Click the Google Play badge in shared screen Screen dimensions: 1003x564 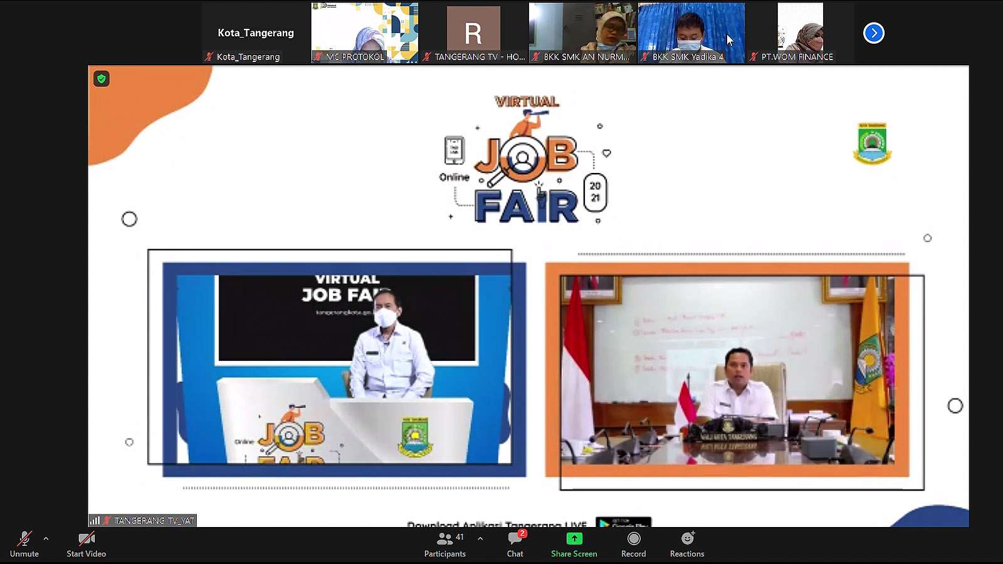[624, 522]
